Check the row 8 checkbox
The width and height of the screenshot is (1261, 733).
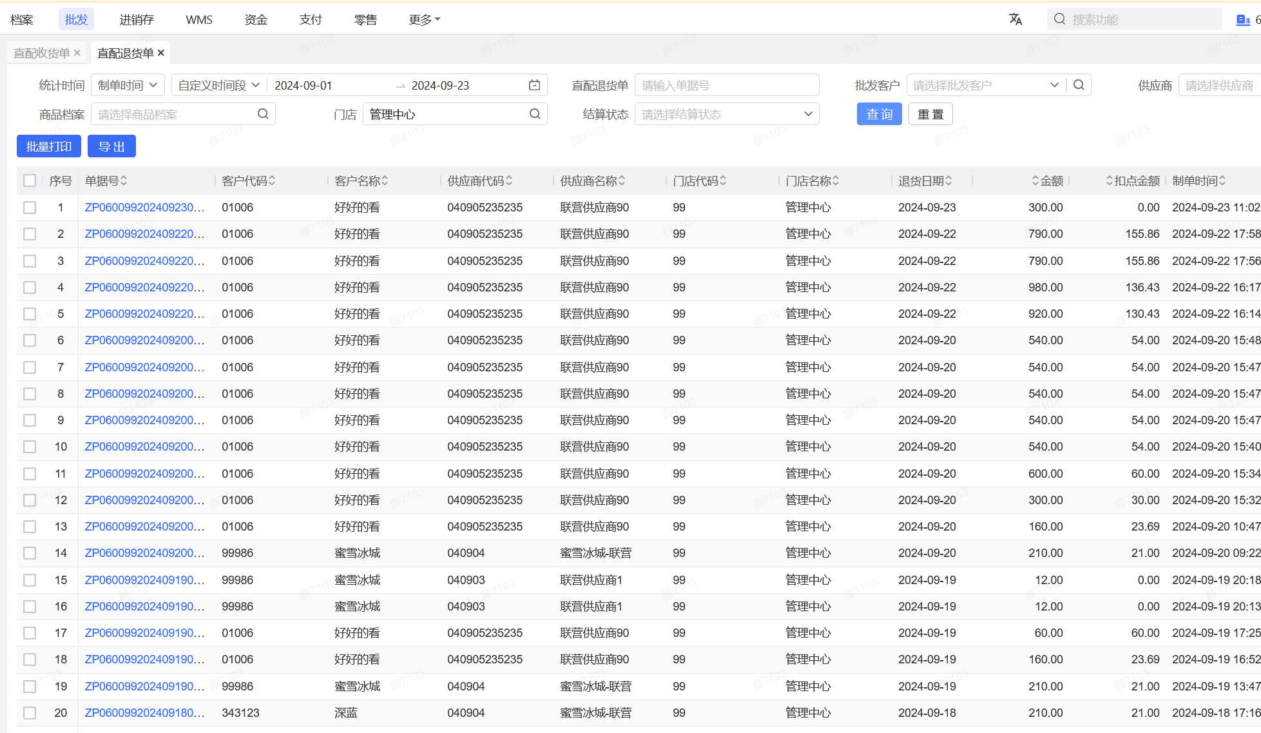click(x=30, y=394)
